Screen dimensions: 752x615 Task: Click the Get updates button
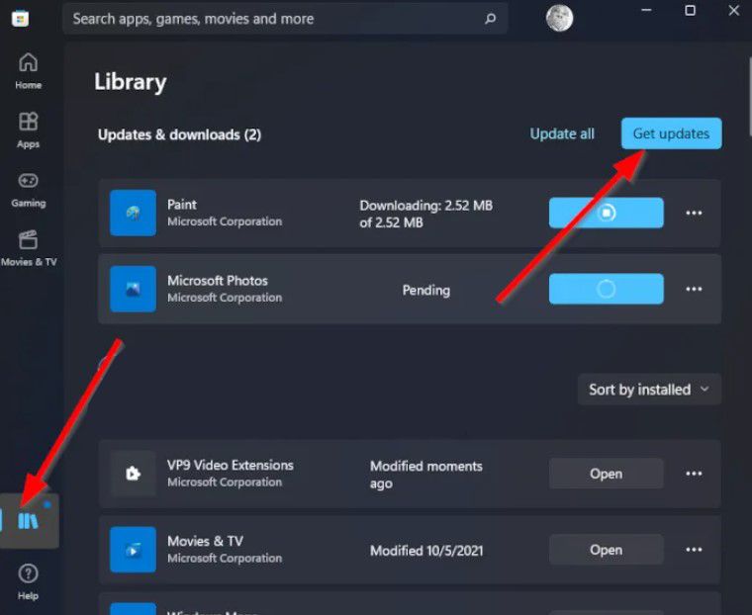[672, 133]
